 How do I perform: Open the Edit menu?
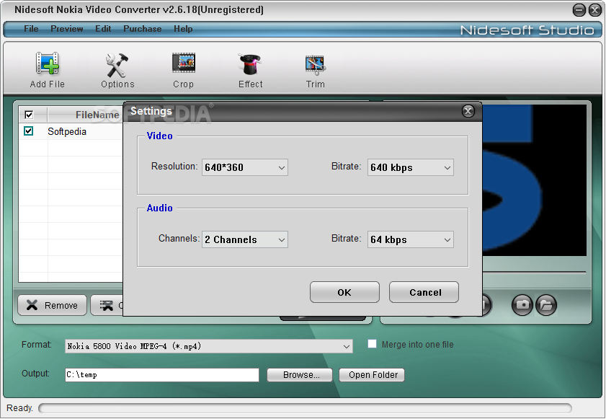pos(103,29)
